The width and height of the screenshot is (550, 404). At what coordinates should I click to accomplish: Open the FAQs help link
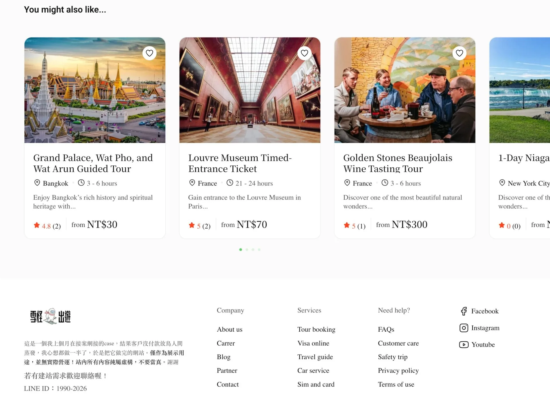[386, 329]
